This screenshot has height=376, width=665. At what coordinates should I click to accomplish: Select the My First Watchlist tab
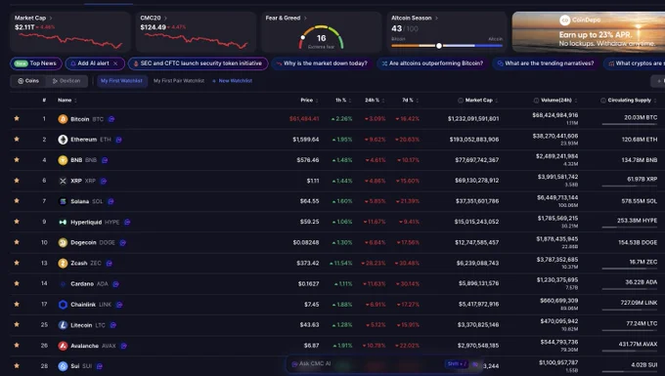121,81
